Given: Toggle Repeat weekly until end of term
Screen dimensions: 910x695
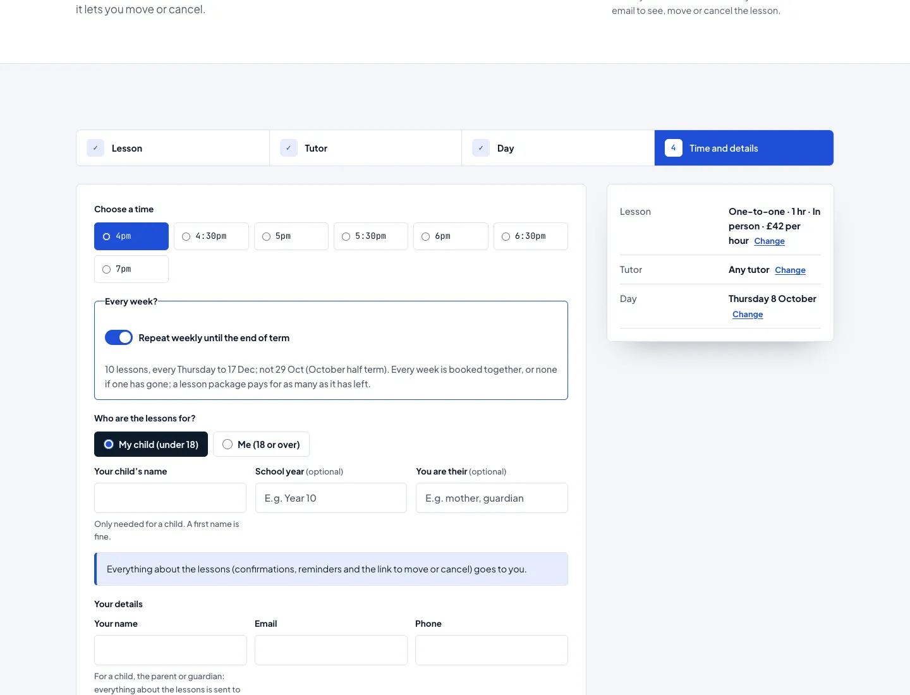Looking at the screenshot, I should point(119,337).
